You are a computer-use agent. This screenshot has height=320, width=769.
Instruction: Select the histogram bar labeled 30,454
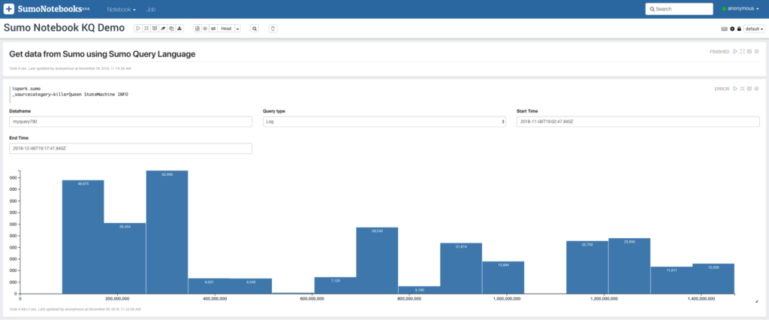coord(125,258)
